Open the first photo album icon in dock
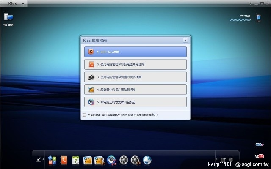This screenshot has width=271, height=169. coord(88,160)
